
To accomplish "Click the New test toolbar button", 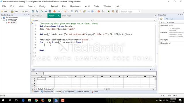I will click(x=4, y=11).
